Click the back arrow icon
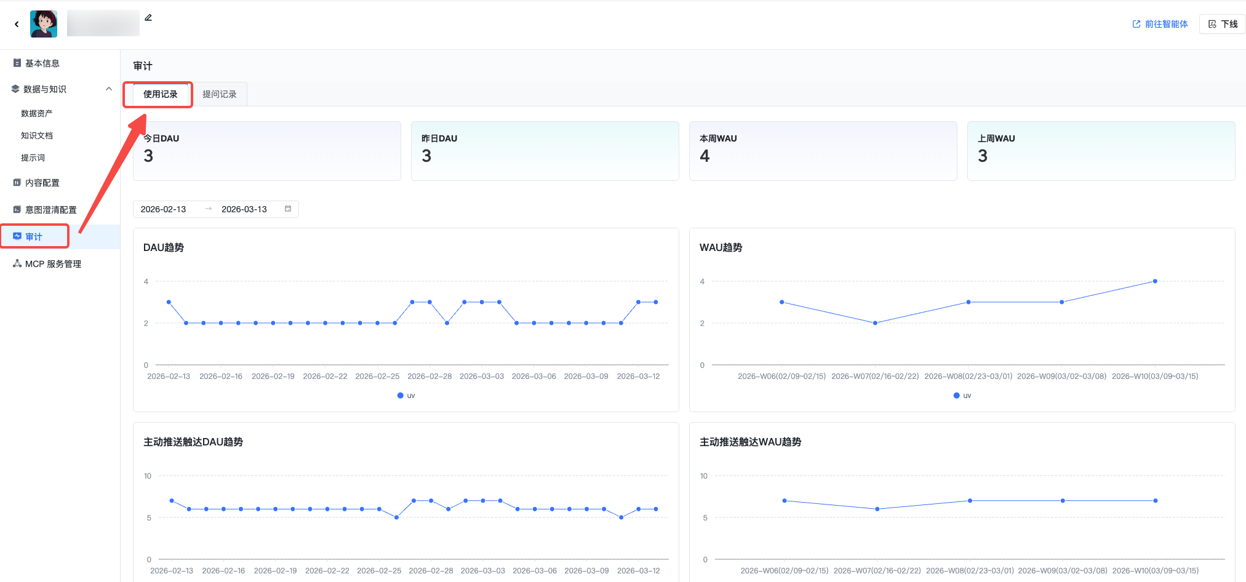Viewport: 1246px width, 582px height. click(17, 25)
